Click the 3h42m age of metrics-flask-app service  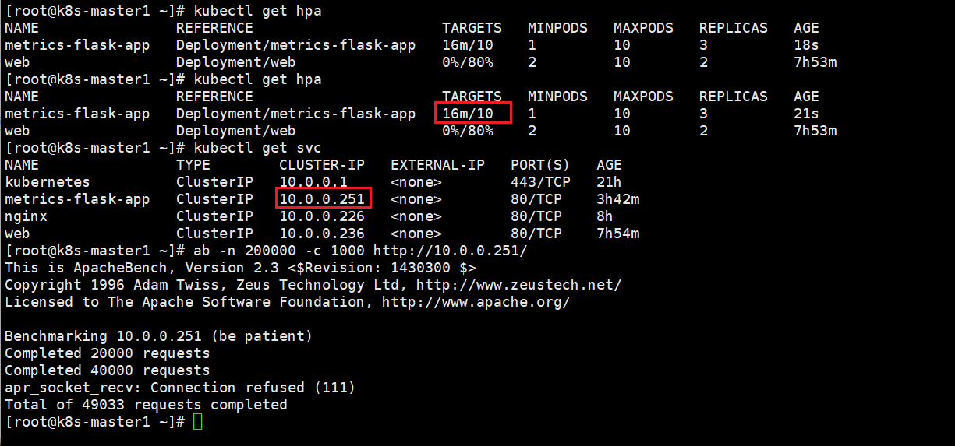[x=618, y=199]
